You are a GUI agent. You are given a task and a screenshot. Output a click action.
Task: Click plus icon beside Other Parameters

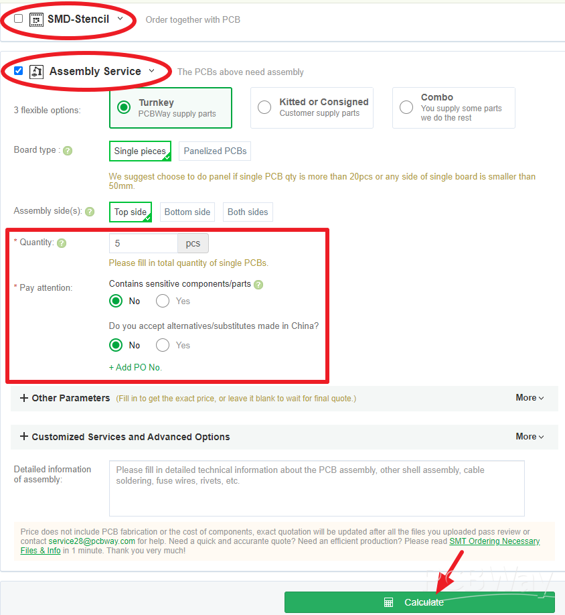click(24, 398)
